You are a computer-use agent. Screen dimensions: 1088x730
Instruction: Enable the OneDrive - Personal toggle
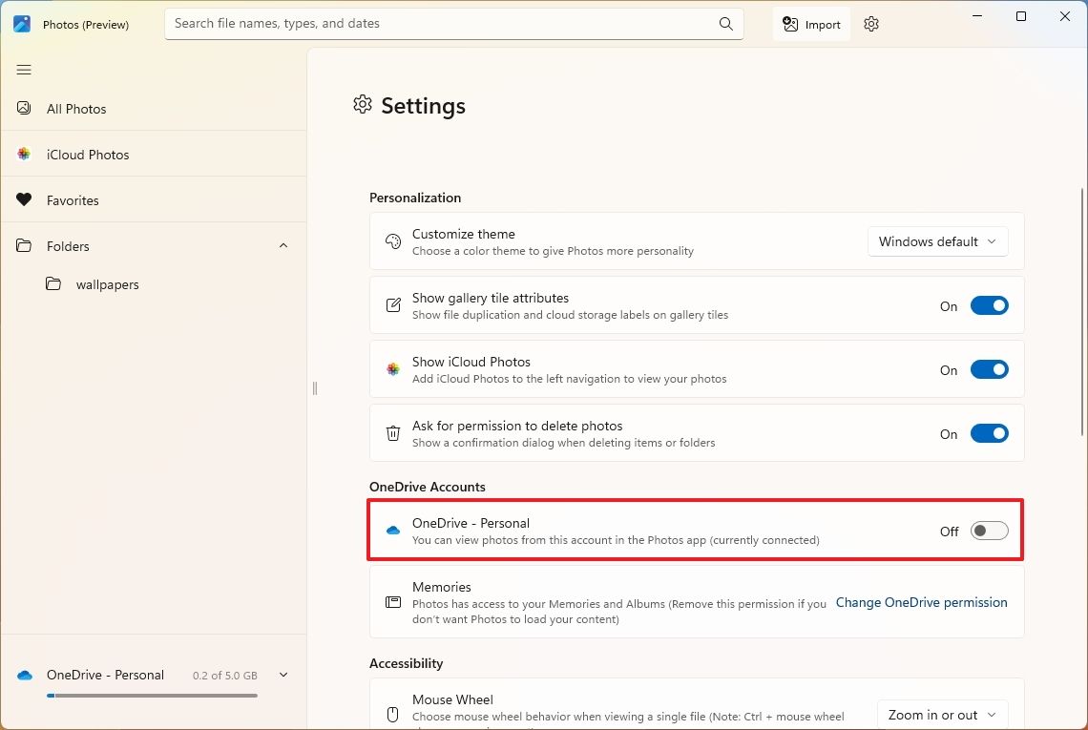[989, 532]
